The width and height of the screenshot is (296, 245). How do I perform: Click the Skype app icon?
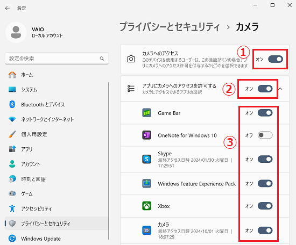coord(147,159)
